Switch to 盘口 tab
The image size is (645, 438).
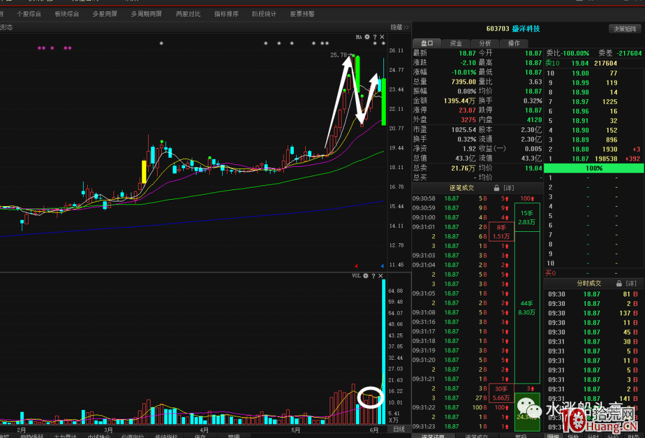click(x=426, y=43)
